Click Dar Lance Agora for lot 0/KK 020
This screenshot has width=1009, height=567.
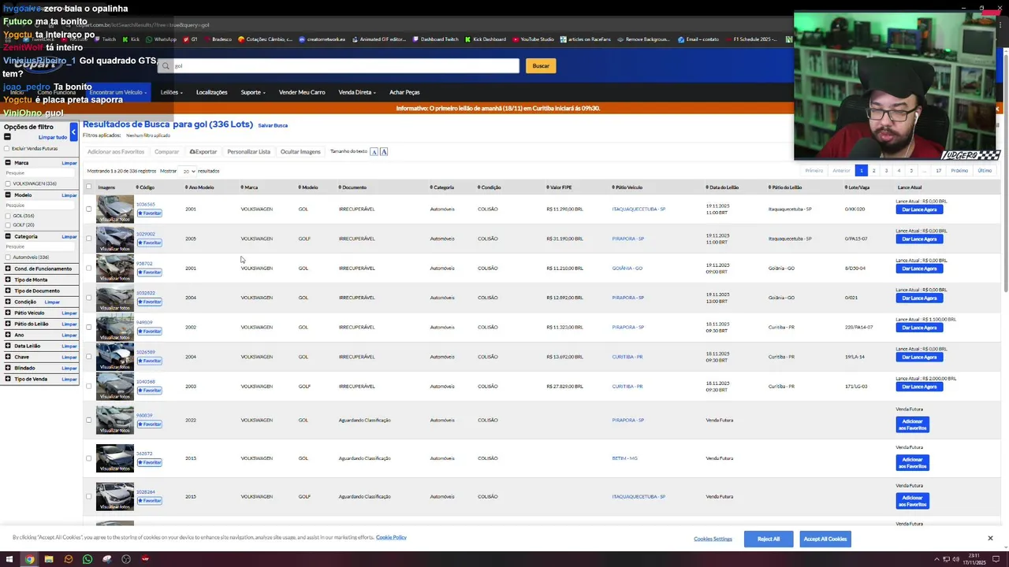[x=919, y=209]
